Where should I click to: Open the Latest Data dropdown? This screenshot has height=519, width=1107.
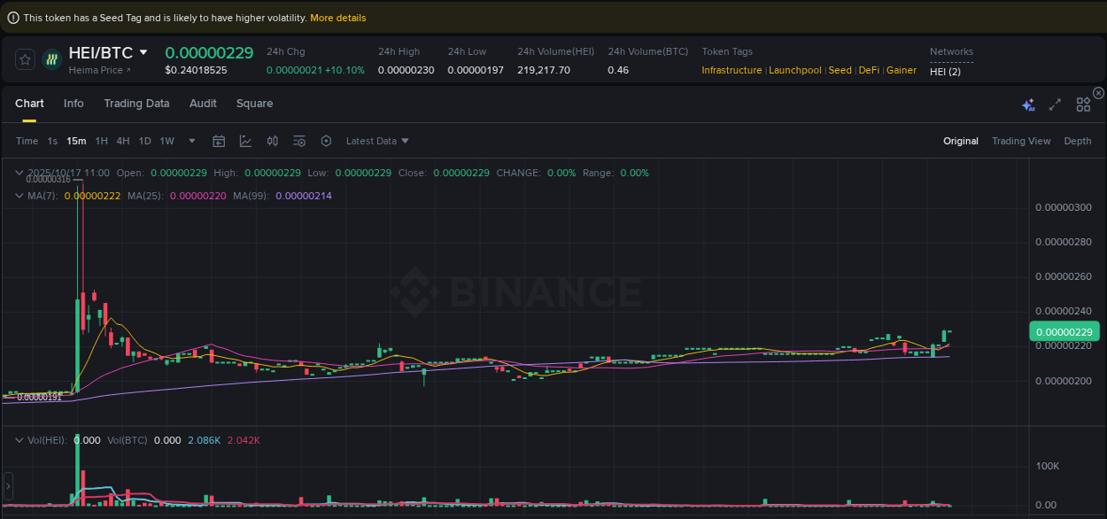[x=375, y=140]
